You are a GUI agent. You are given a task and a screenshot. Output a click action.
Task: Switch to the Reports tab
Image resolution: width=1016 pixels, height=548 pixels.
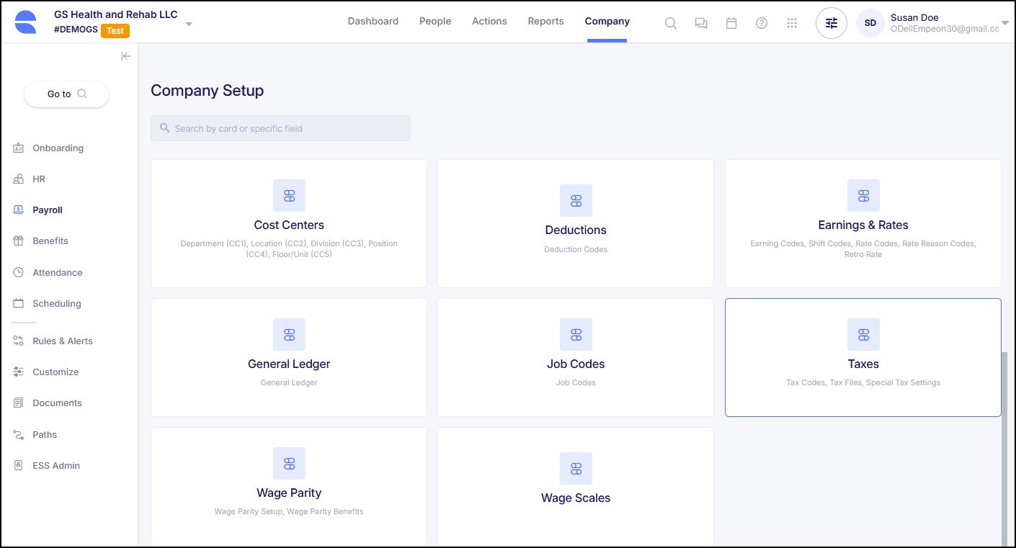(545, 22)
